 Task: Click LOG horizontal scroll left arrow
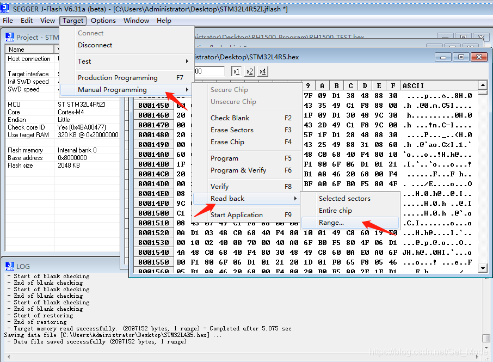[x=9, y=357]
